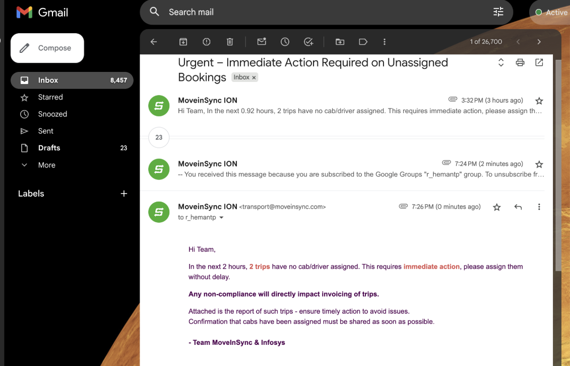Go back to inbox with the back arrow

tap(154, 42)
